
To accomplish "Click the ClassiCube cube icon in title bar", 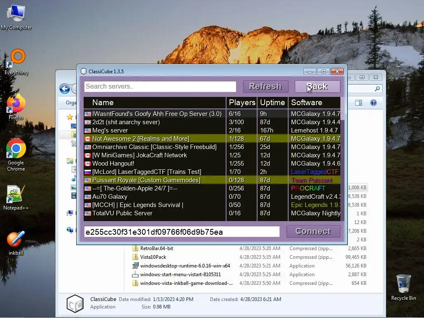I will (84, 71).
